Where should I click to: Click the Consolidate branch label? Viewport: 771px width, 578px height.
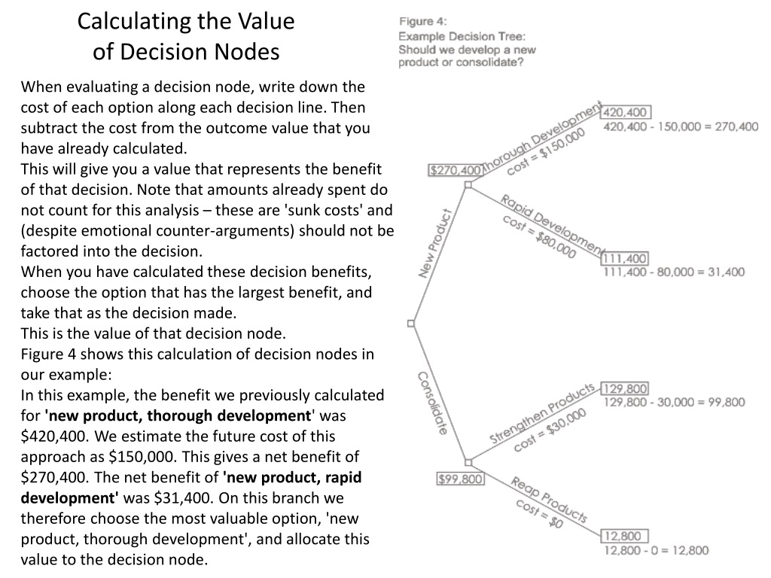434,403
